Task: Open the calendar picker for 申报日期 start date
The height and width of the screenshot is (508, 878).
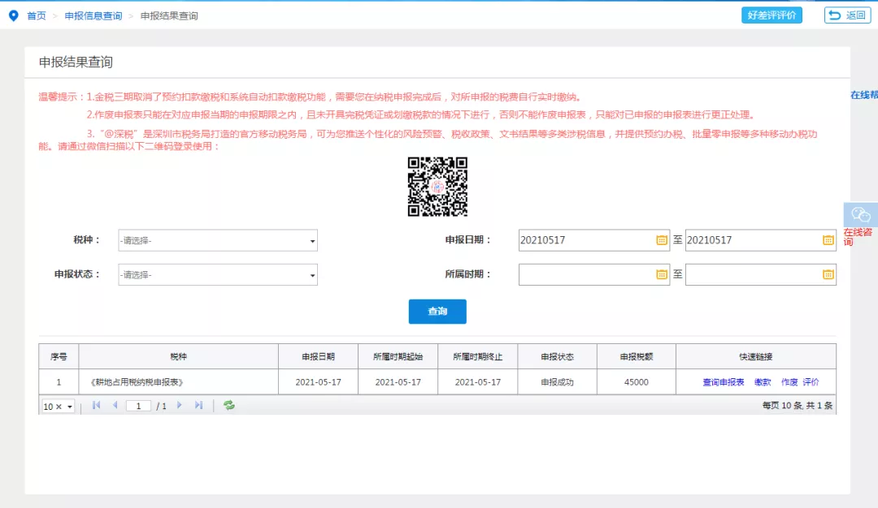Action: 660,240
